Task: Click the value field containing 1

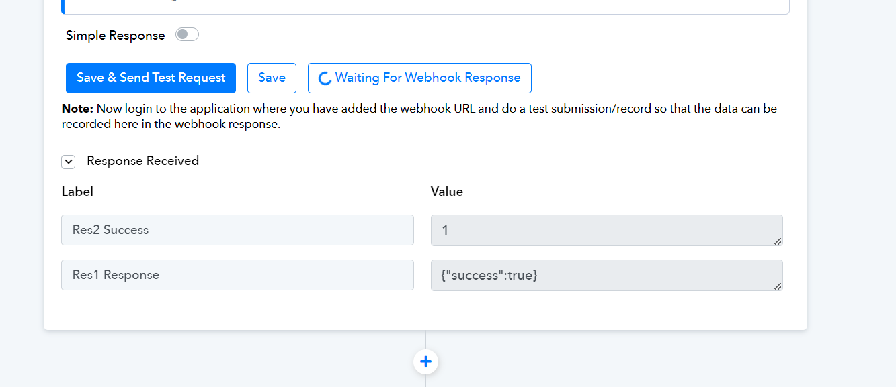Action: click(x=606, y=230)
